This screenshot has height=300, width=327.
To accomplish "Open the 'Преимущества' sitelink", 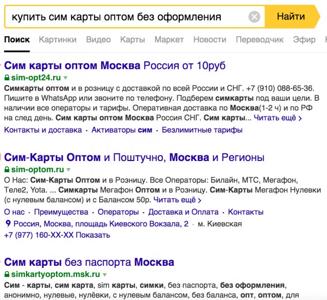I will [x=61, y=212].
